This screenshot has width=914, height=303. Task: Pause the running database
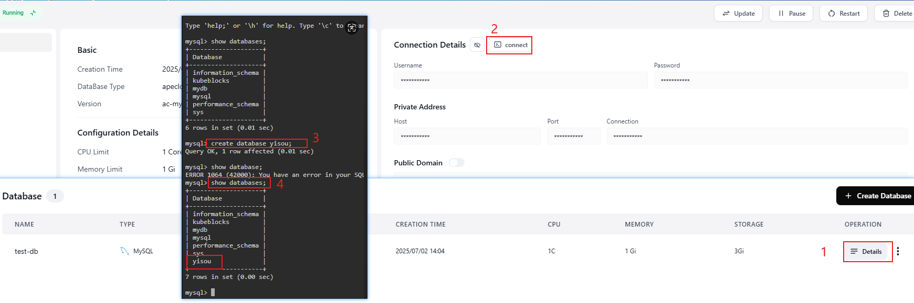(x=791, y=14)
